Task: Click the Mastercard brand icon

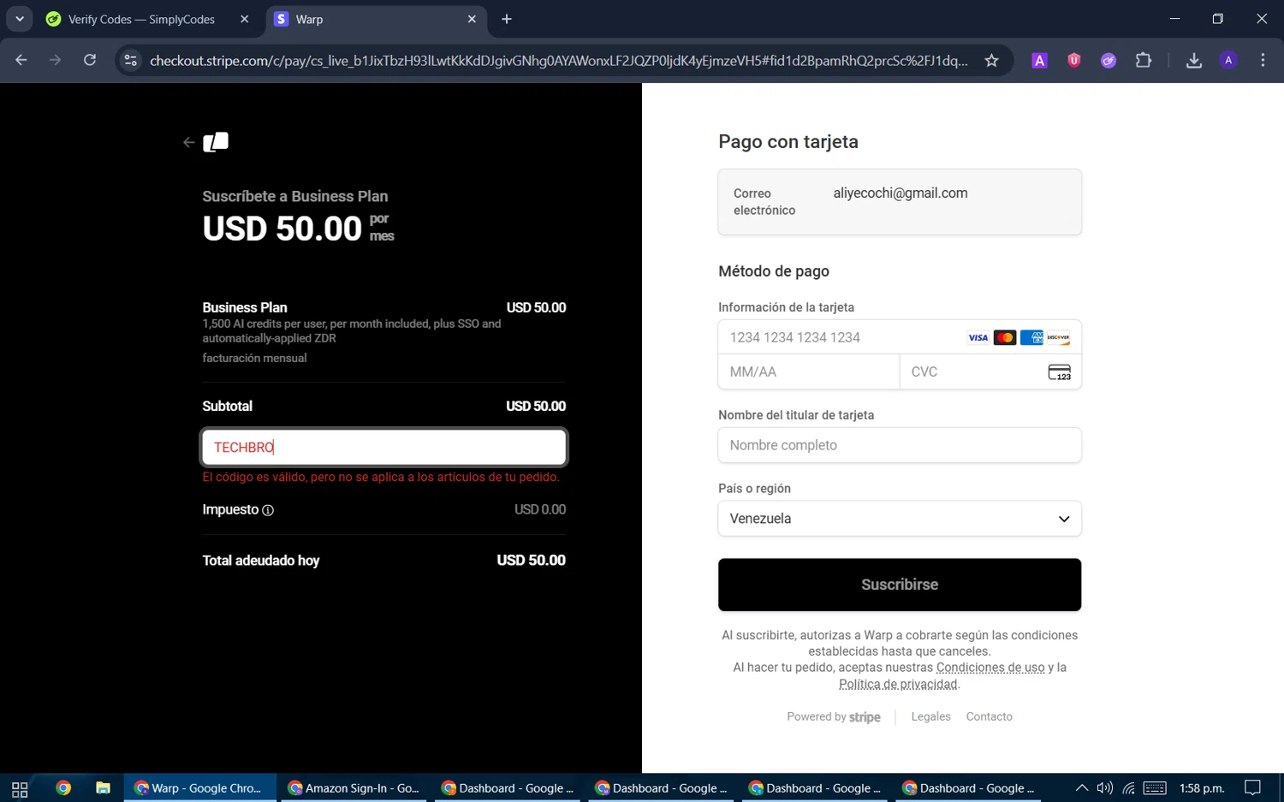Action: [x=1005, y=337]
